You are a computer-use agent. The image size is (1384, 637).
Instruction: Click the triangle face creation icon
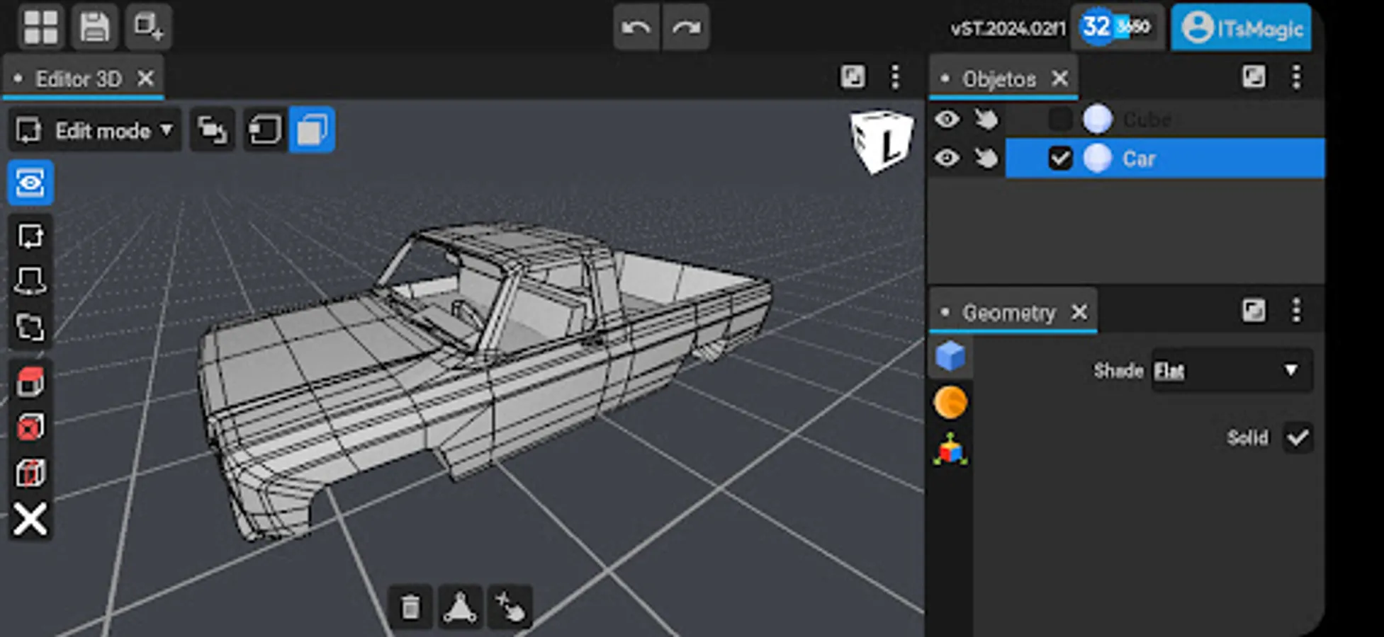coord(460,607)
